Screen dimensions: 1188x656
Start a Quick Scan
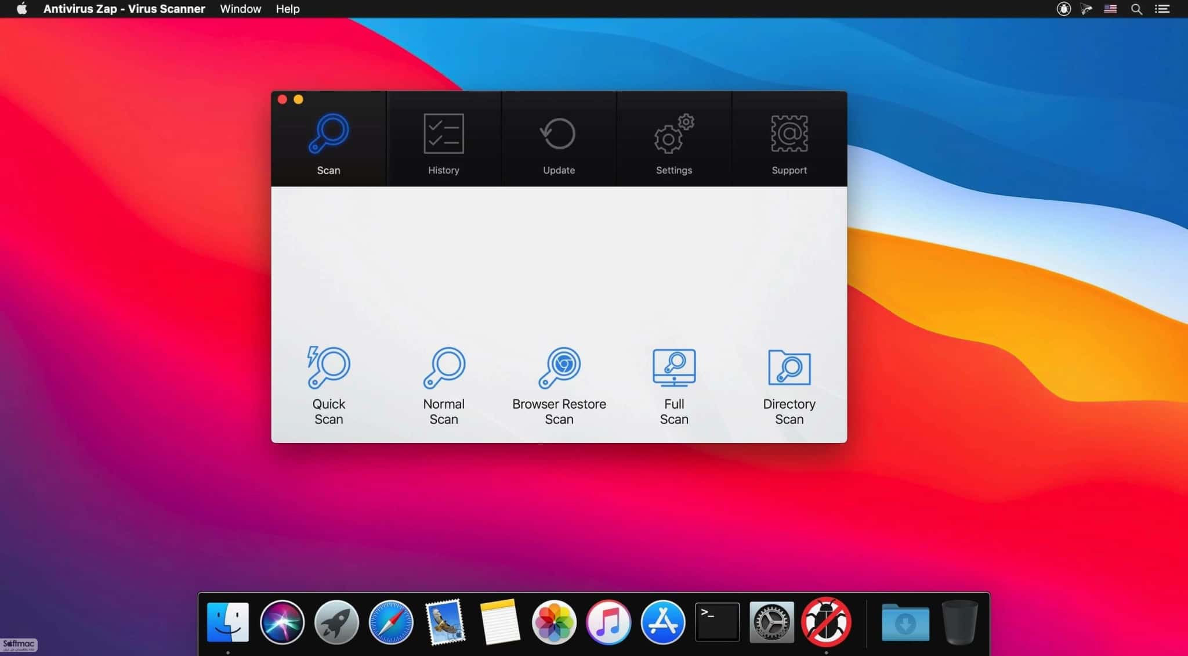[x=328, y=385]
